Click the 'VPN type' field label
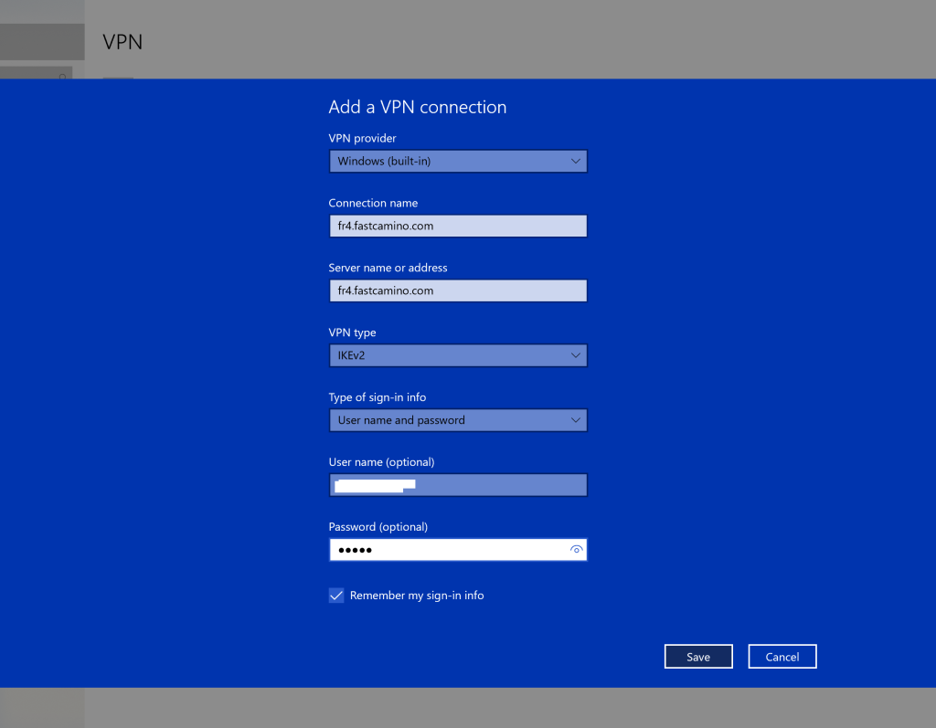 tap(352, 332)
